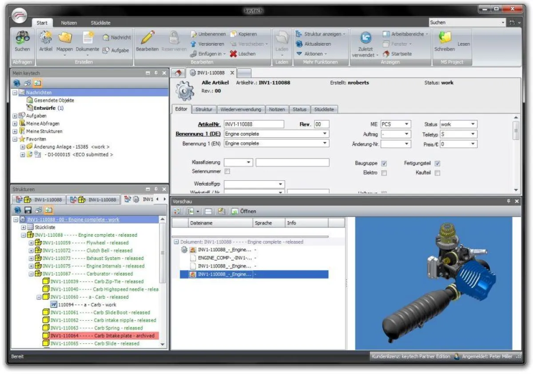Click the Öffnen button in Vorschau

[244, 211]
